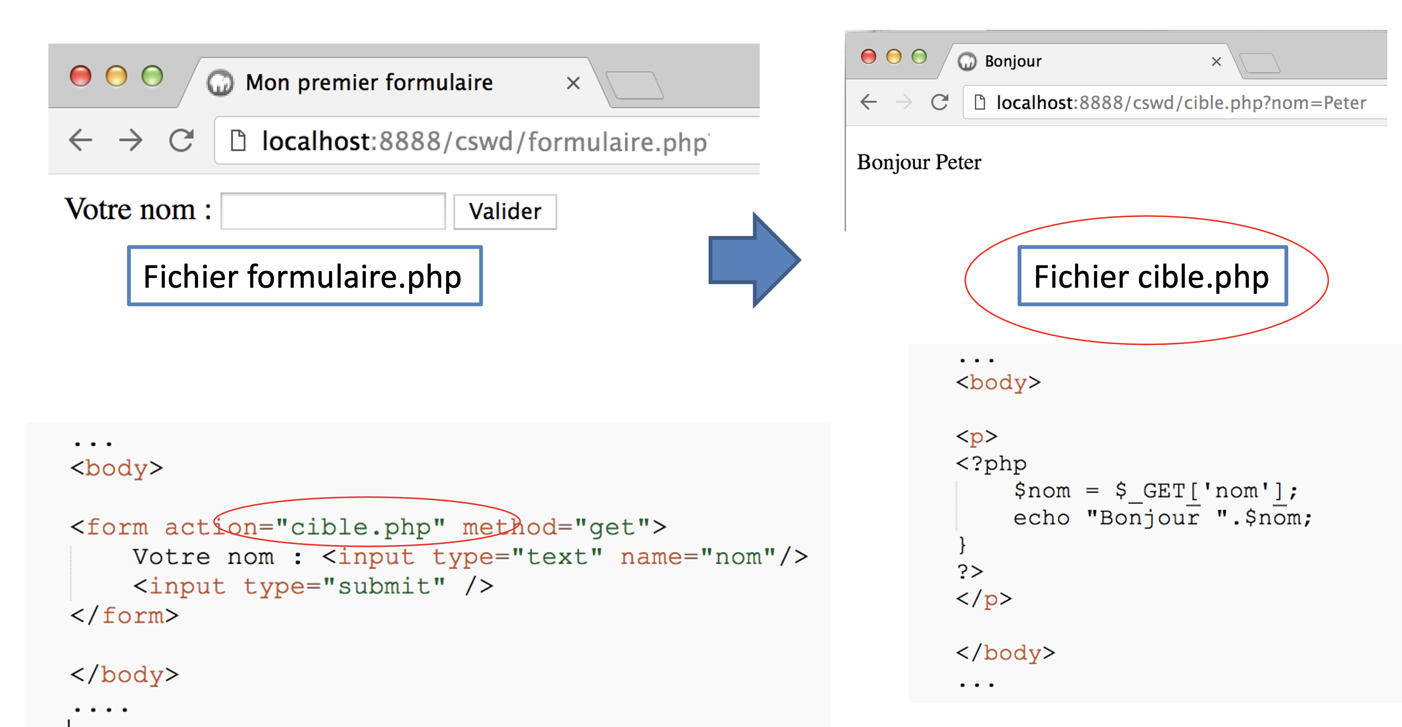This screenshot has height=727, width=1402.
Task: Click the localhost:8888/cswd/formulaire.php address bar
Action: pos(484,142)
